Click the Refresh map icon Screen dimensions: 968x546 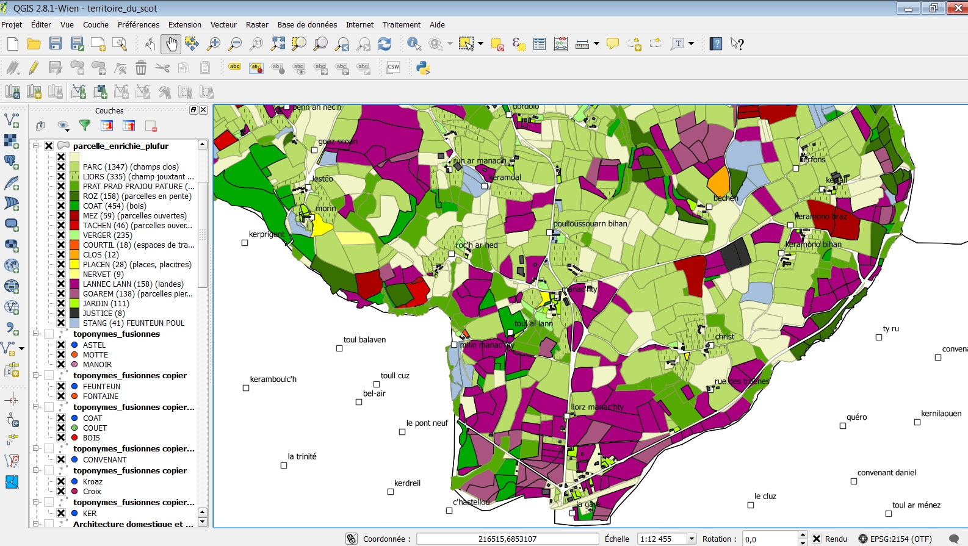(x=385, y=44)
